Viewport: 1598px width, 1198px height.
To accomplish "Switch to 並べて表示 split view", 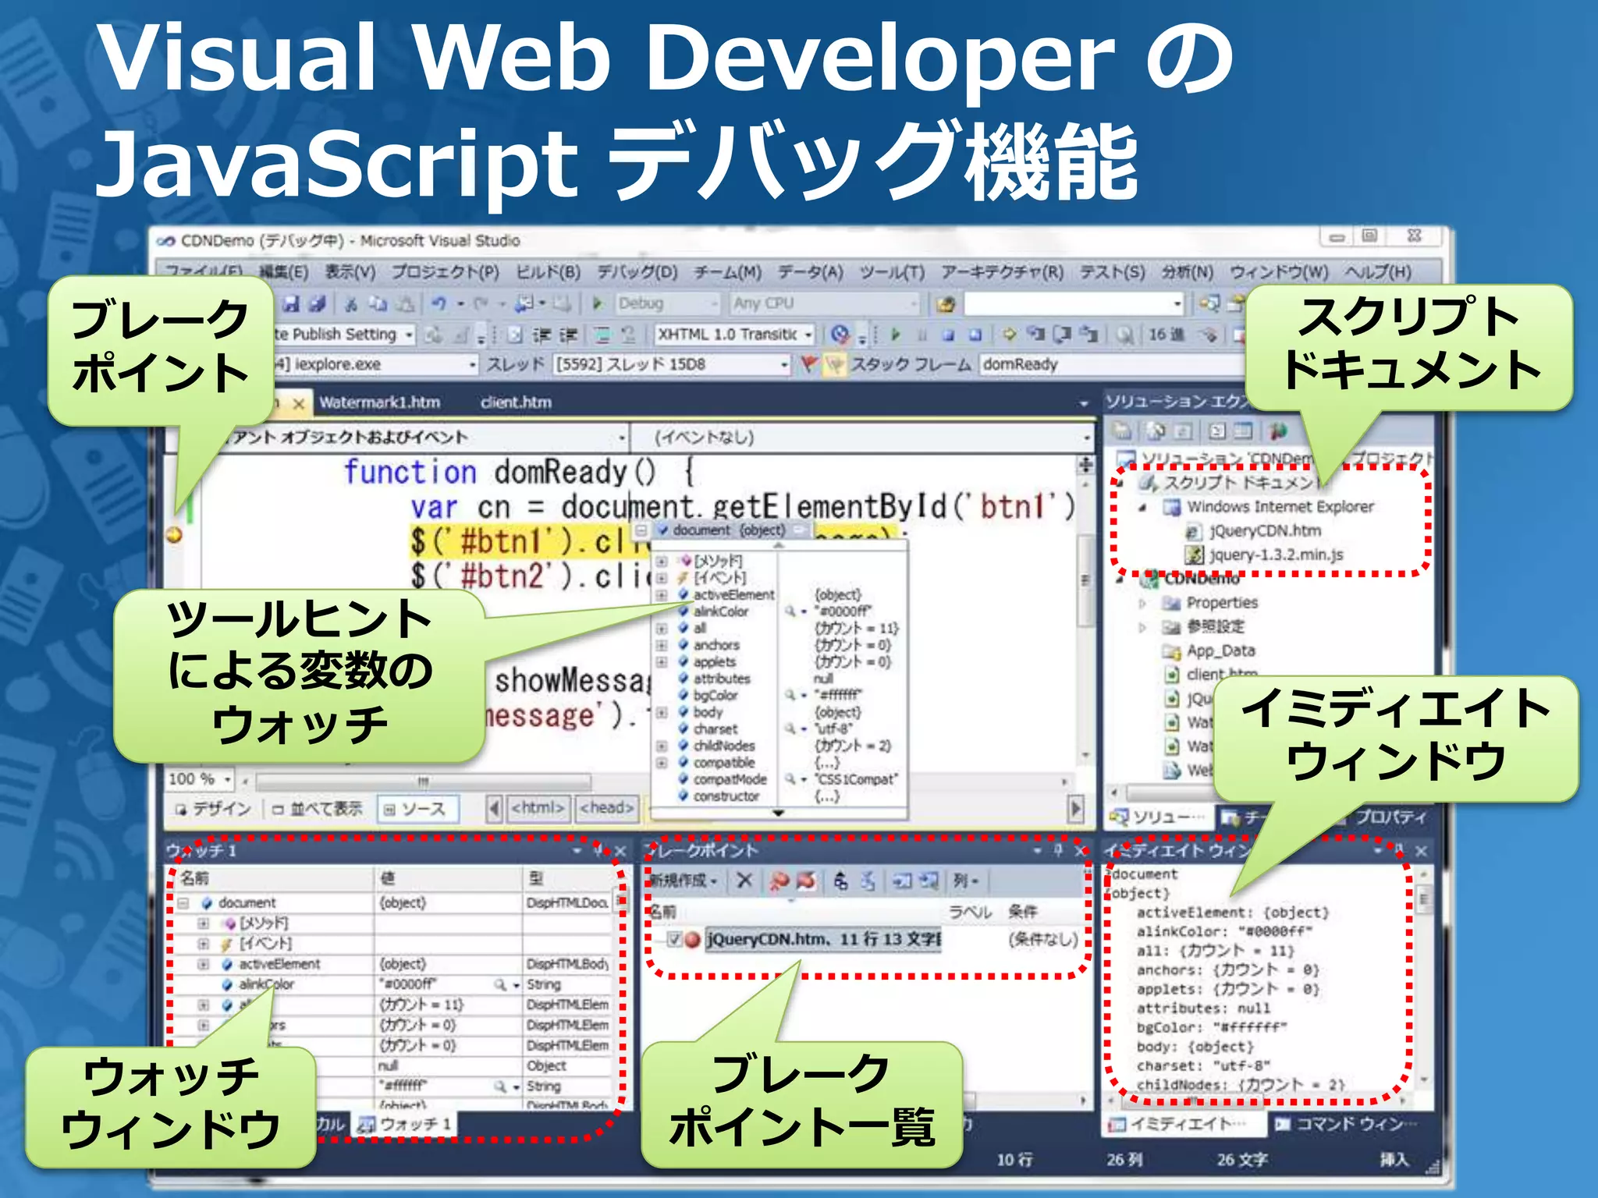I will click(x=316, y=809).
